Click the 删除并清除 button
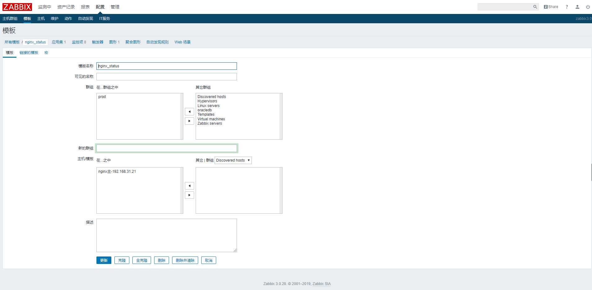 tap(185, 261)
